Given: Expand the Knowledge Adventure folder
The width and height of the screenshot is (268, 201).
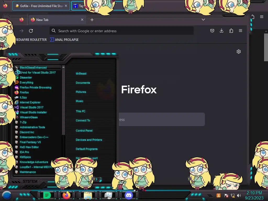Looking at the screenshot, I should 34,162.
